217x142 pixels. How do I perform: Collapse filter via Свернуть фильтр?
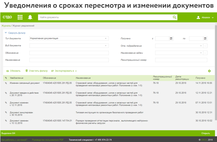tap(15, 33)
